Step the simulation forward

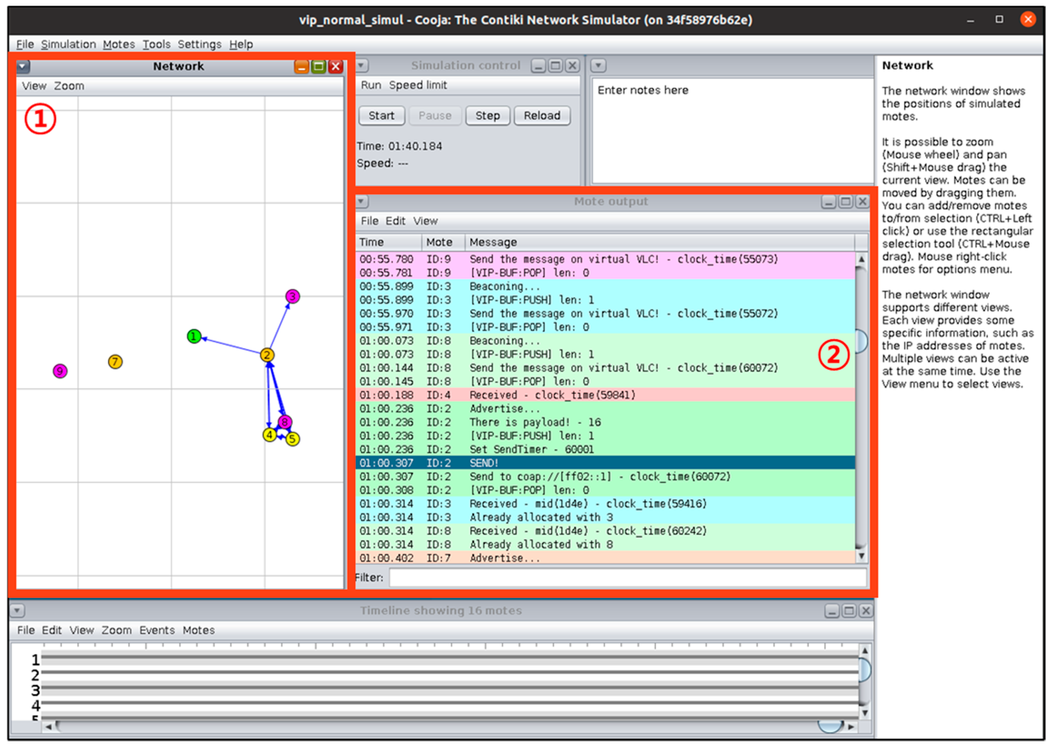click(x=487, y=115)
